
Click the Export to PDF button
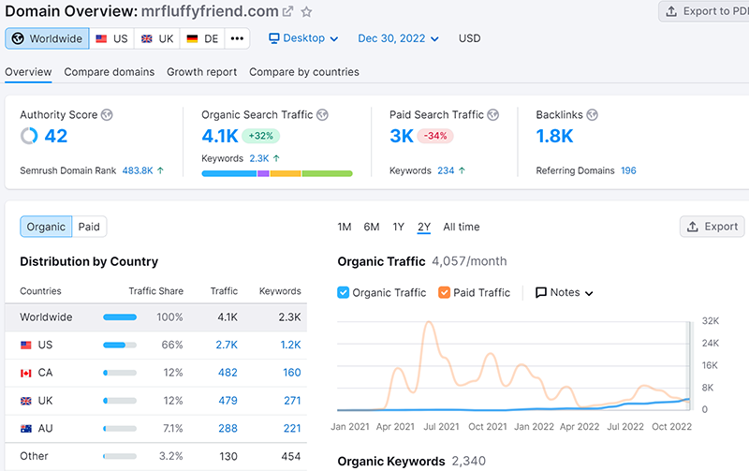705,11
